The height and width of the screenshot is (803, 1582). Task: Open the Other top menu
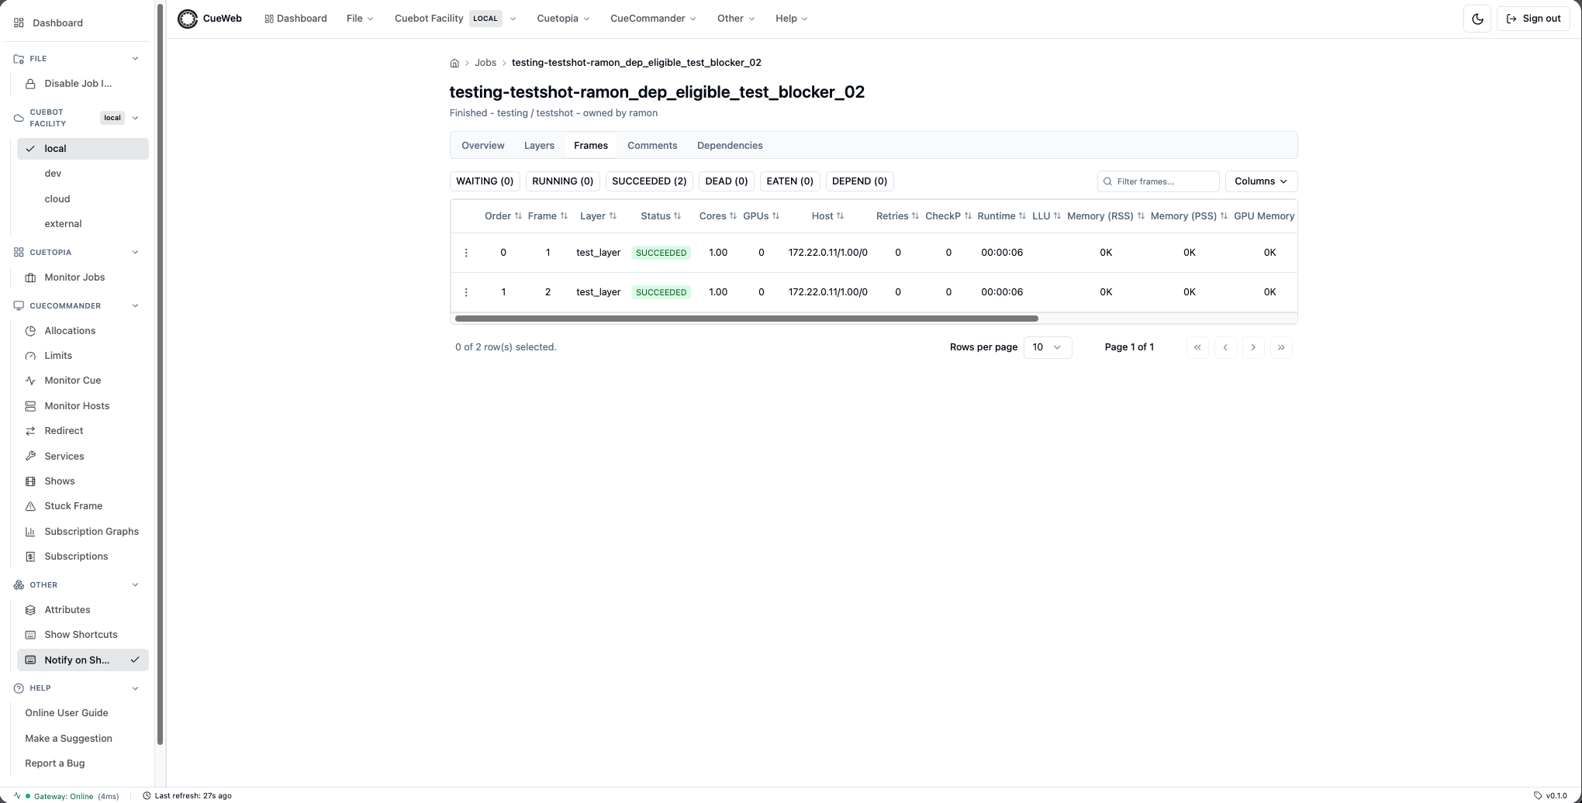pos(736,19)
